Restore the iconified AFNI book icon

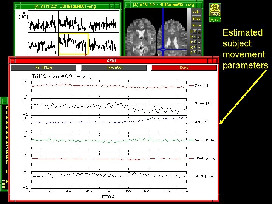point(215,10)
